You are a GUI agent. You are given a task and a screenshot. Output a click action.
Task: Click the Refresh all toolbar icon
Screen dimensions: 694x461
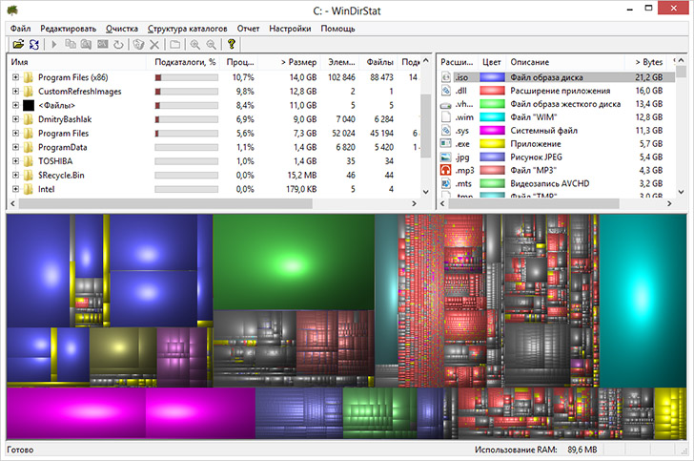34,45
